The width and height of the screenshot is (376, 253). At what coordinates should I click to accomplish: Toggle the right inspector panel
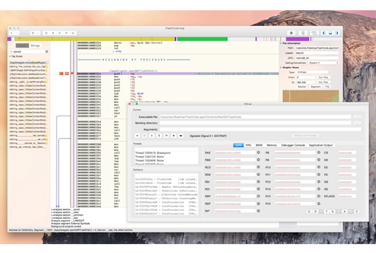click(x=336, y=33)
